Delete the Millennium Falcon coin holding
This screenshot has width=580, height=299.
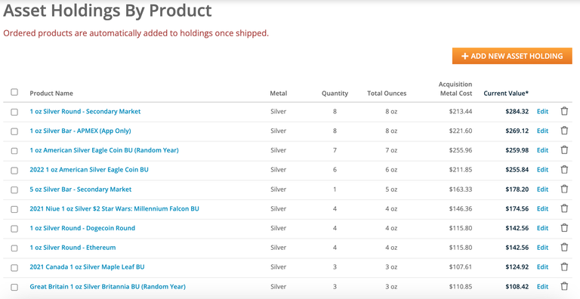click(564, 208)
